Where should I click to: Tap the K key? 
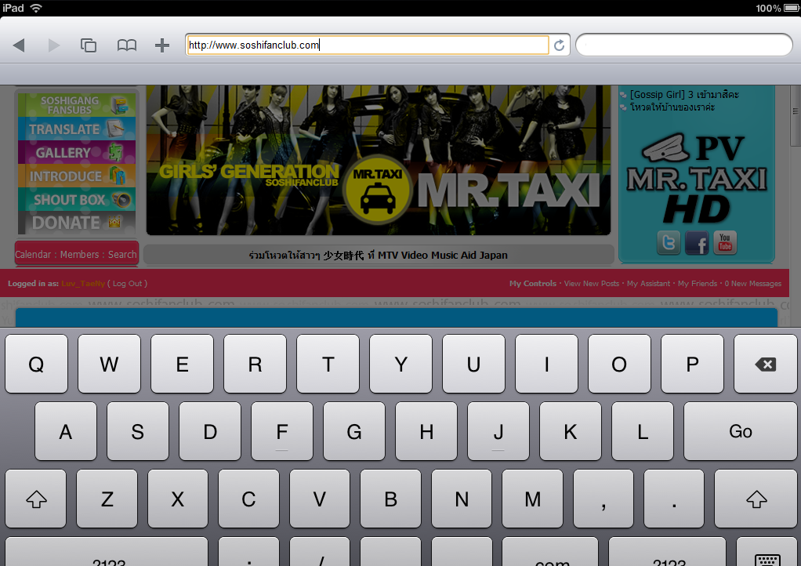(x=570, y=431)
